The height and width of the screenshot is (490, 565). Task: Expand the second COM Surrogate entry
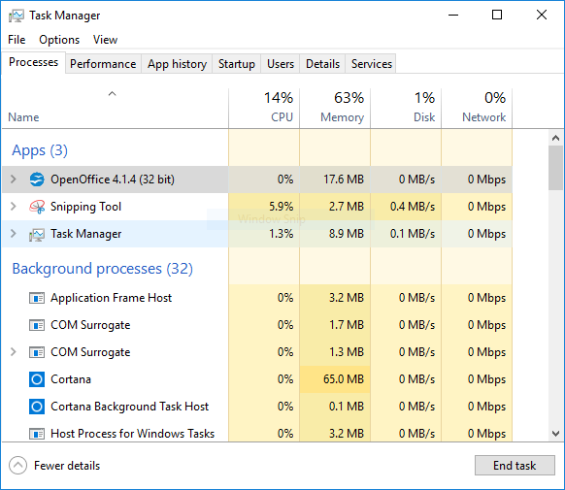14,352
